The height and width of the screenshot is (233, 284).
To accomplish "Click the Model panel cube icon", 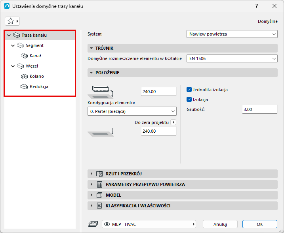I will point(99,195).
